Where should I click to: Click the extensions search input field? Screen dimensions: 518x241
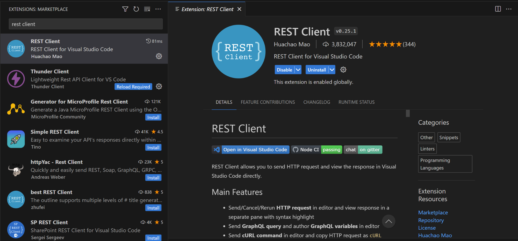coord(85,24)
